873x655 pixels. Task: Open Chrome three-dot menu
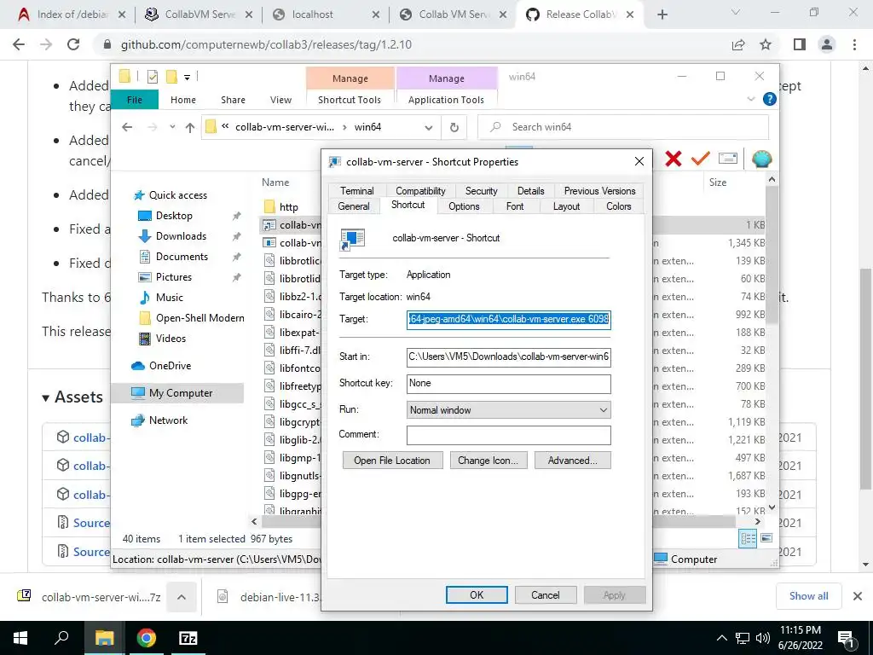854,44
